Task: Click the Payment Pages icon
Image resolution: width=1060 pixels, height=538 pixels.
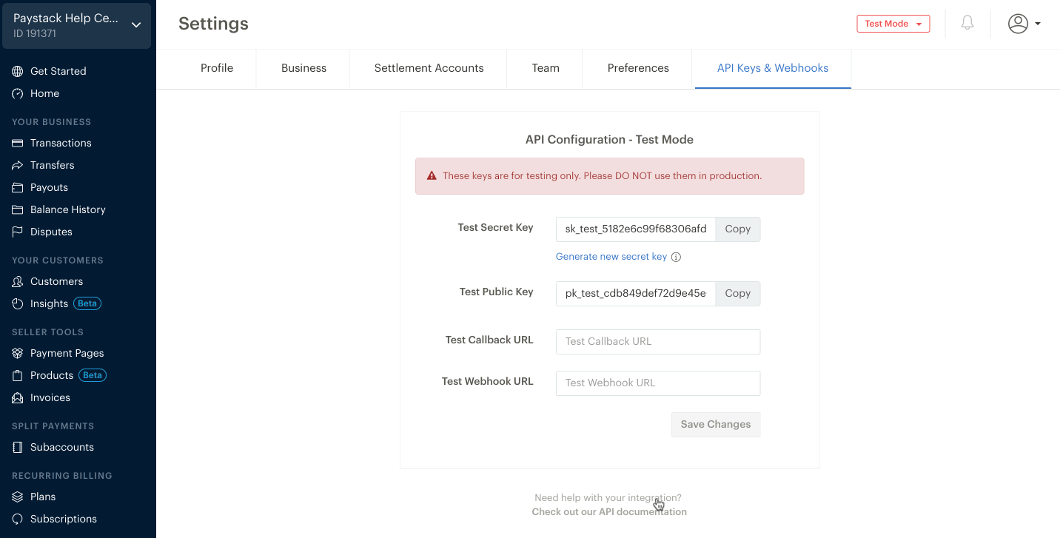Action: (x=18, y=353)
